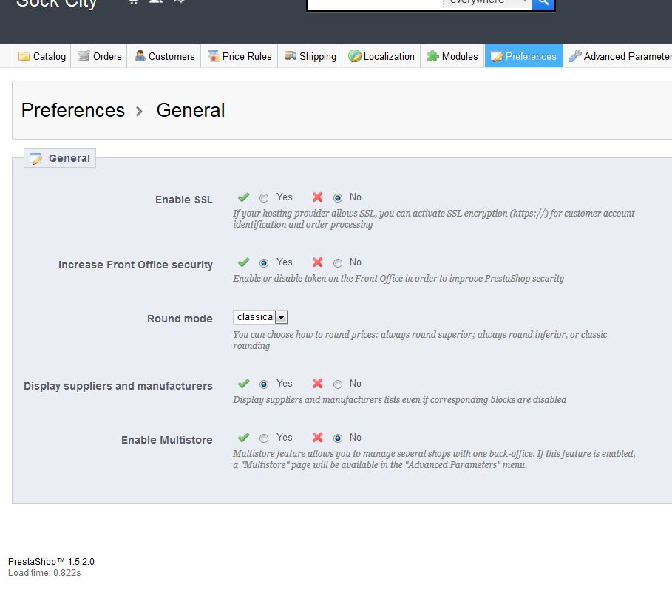Click the red X for Front Office security
The image size is (672, 590).
pos(318,262)
